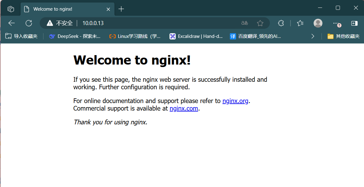
Task: Close the Welcome to nginx! tab
Action: 108,9
